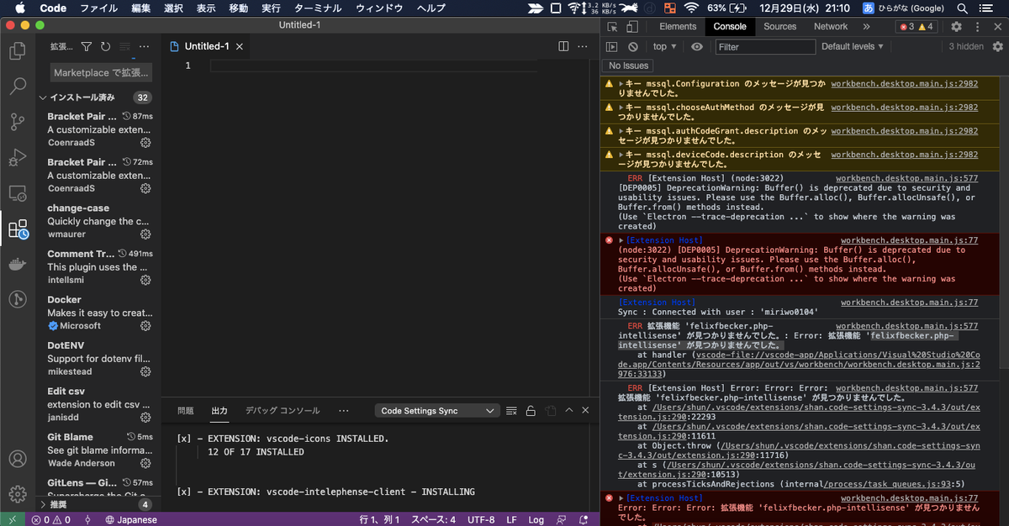
Task: Open gear menu for change-case extension
Action: pos(145,234)
